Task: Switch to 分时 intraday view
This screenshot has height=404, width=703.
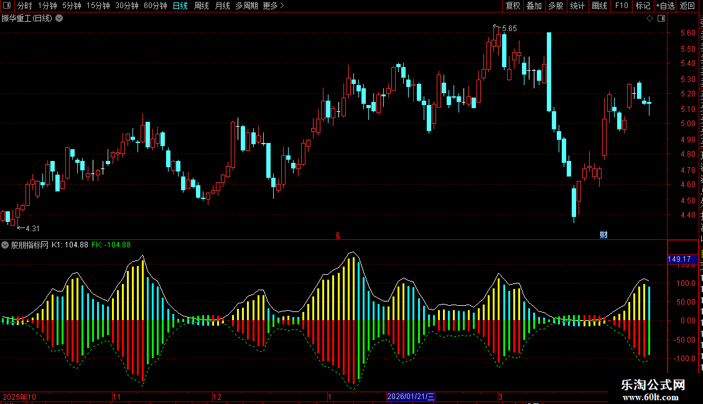Action: (x=25, y=6)
